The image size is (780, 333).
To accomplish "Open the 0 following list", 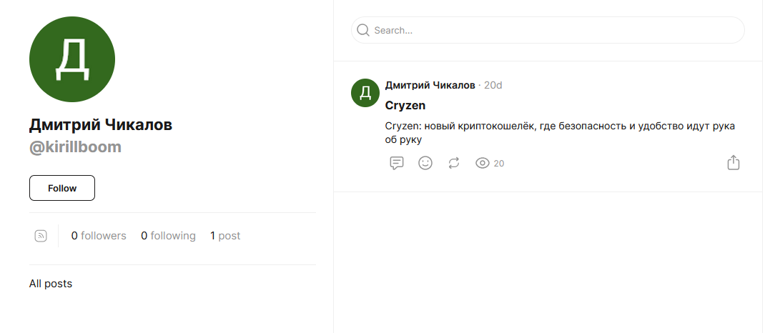I will point(168,236).
